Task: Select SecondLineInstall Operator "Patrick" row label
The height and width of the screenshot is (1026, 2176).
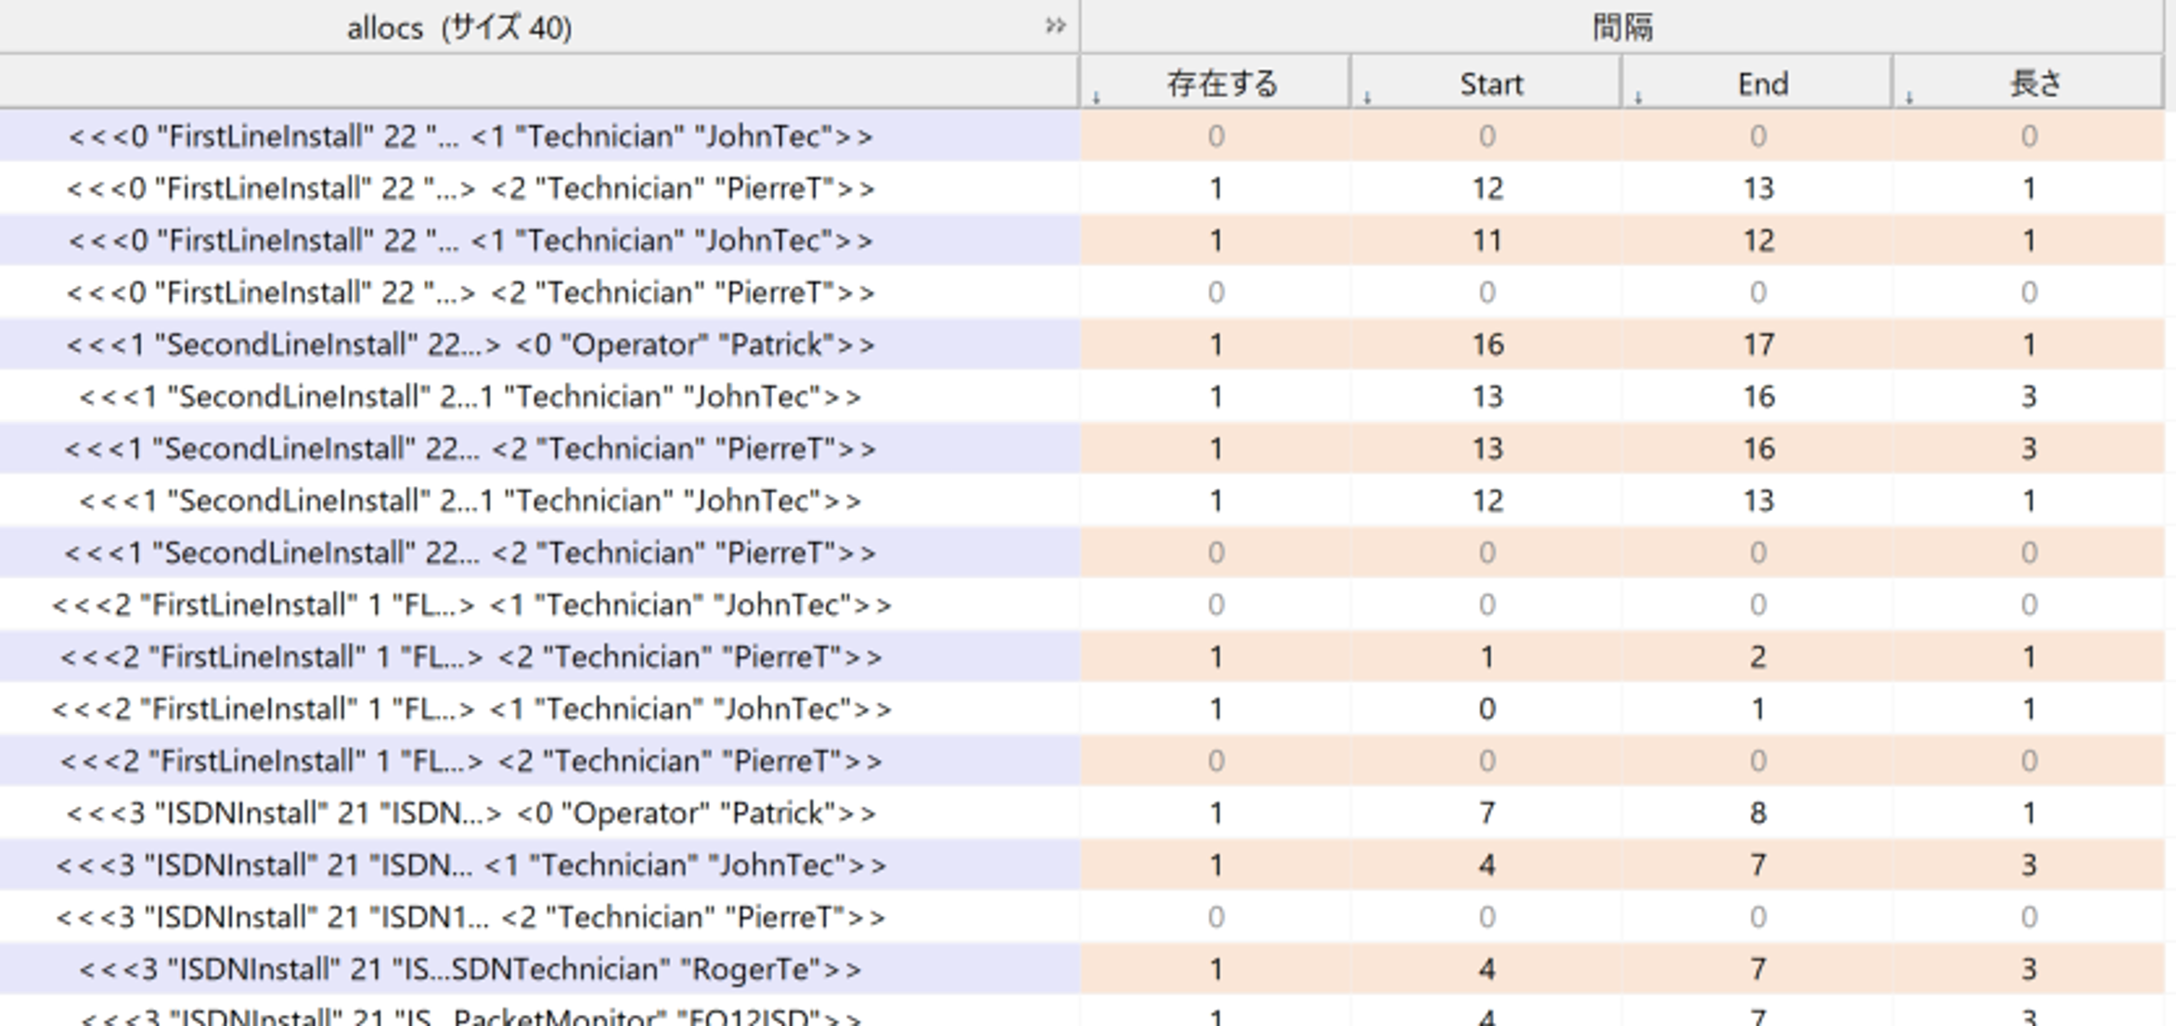Action: (470, 344)
